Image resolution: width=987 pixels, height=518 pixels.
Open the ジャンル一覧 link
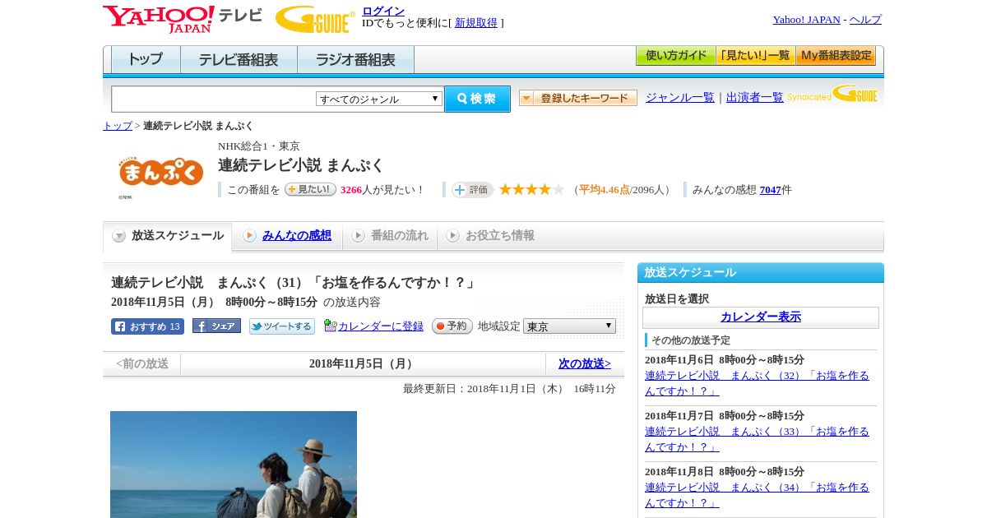tap(679, 97)
